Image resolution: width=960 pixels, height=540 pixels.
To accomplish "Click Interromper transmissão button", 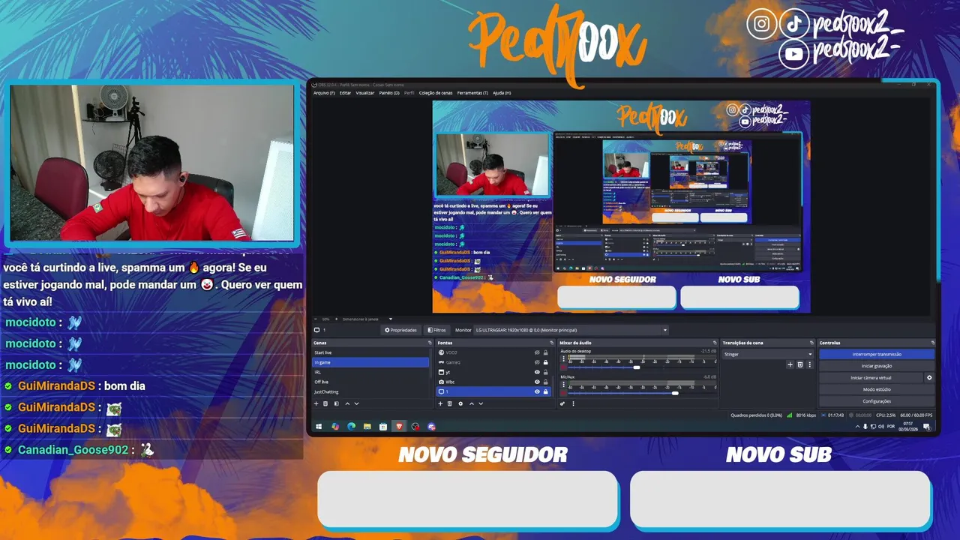I will tap(877, 354).
